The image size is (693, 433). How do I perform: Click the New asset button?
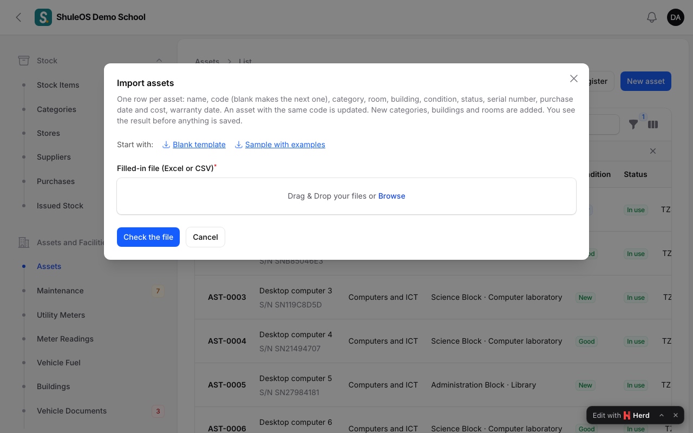646,81
